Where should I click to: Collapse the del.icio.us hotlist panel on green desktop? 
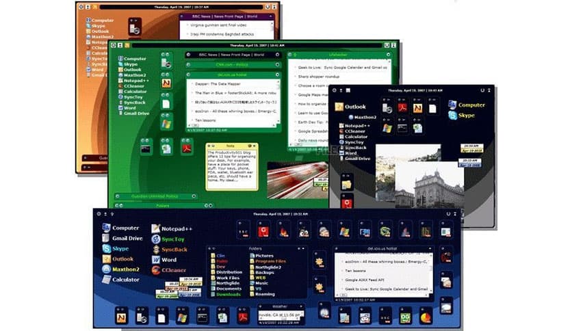point(277,75)
